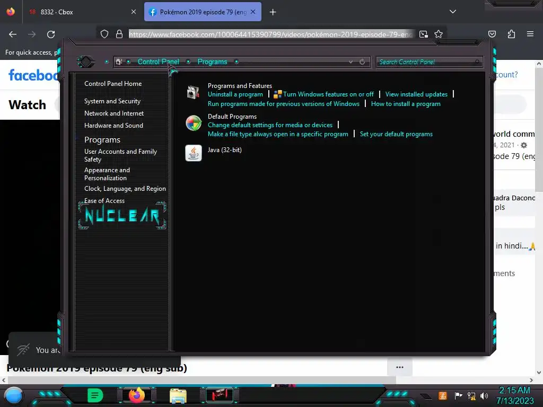The height and width of the screenshot is (407, 543).
Task: Click the taskbar clock showing 2:15 AM
Action: pyautogui.click(x=514, y=390)
